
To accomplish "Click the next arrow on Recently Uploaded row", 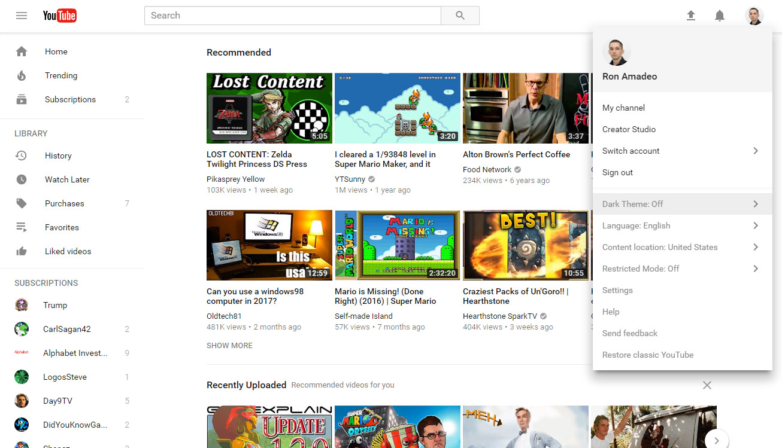I will pyautogui.click(x=717, y=440).
